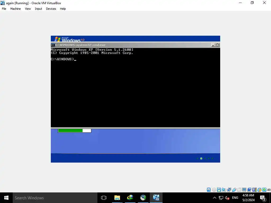Click the network status tray icon
This screenshot has width=271, height=203.
pos(221,198)
